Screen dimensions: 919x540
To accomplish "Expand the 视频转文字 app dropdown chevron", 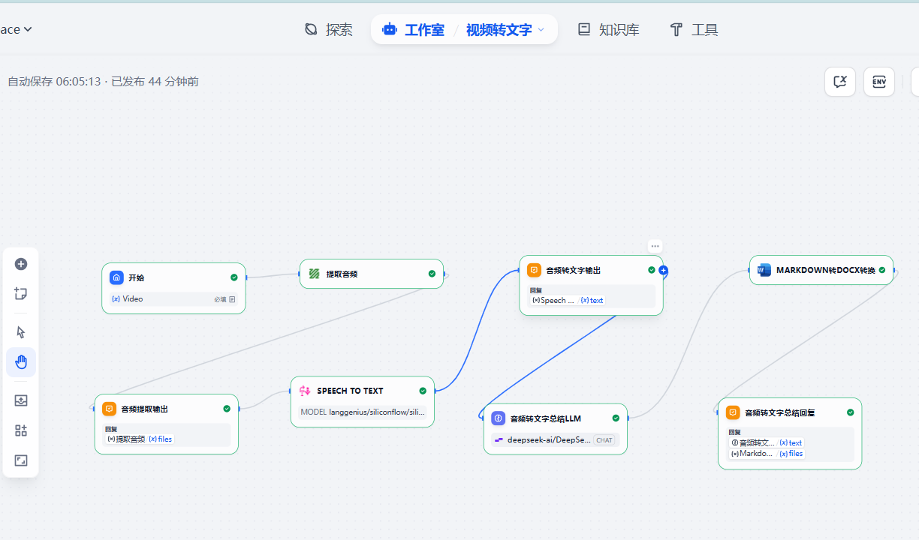I will tap(541, 30).
